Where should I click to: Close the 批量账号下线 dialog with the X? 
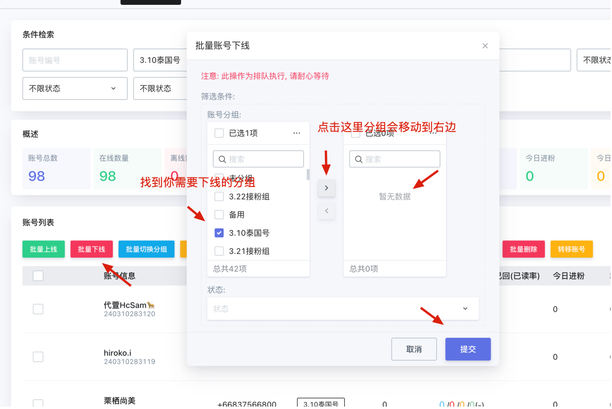[x=485, y=45]
